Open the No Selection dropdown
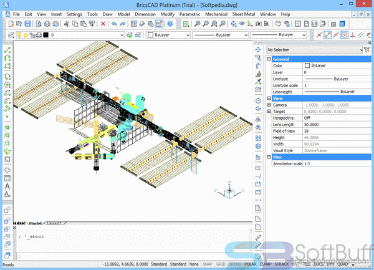 point(314,50)
